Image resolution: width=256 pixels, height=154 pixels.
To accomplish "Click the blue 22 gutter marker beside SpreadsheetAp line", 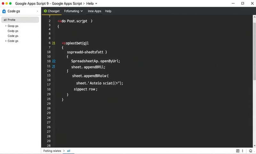I will click(x=54, y=61).
